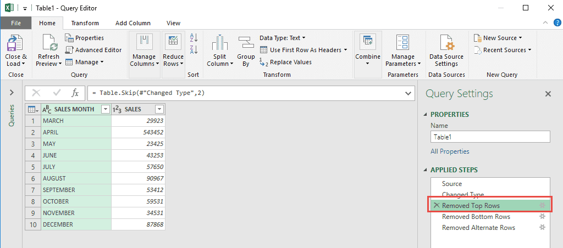The height and width of the screenshot is (248, 563).
Task: Open the Manage dropdown in Query group
Action: (84, 62)
